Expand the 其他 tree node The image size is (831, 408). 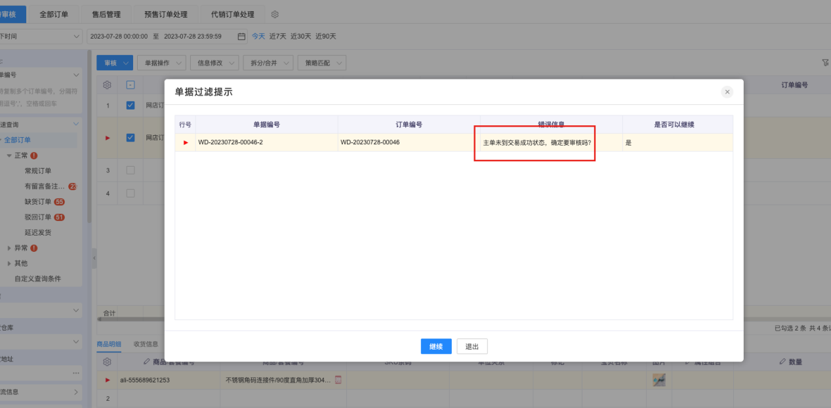9,263
